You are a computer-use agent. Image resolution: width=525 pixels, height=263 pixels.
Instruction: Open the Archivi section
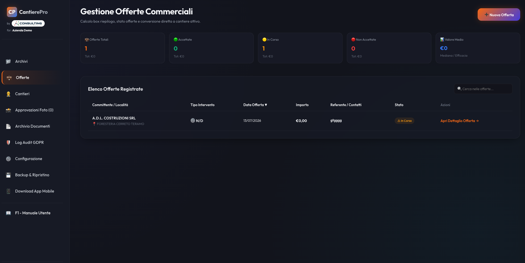32,61
